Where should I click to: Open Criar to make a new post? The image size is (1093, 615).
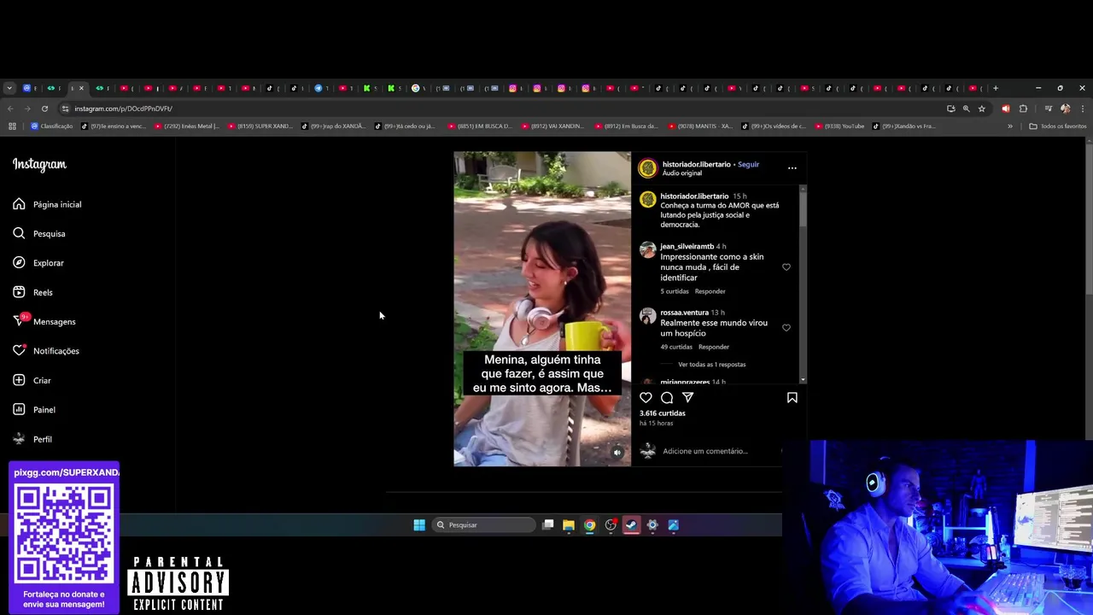tap(32, 380)
